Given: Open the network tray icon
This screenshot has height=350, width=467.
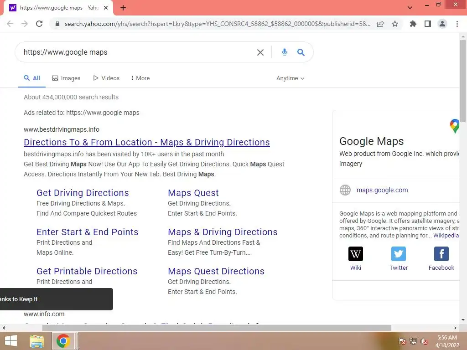Looking at the screenshot, I should point(413,341).
